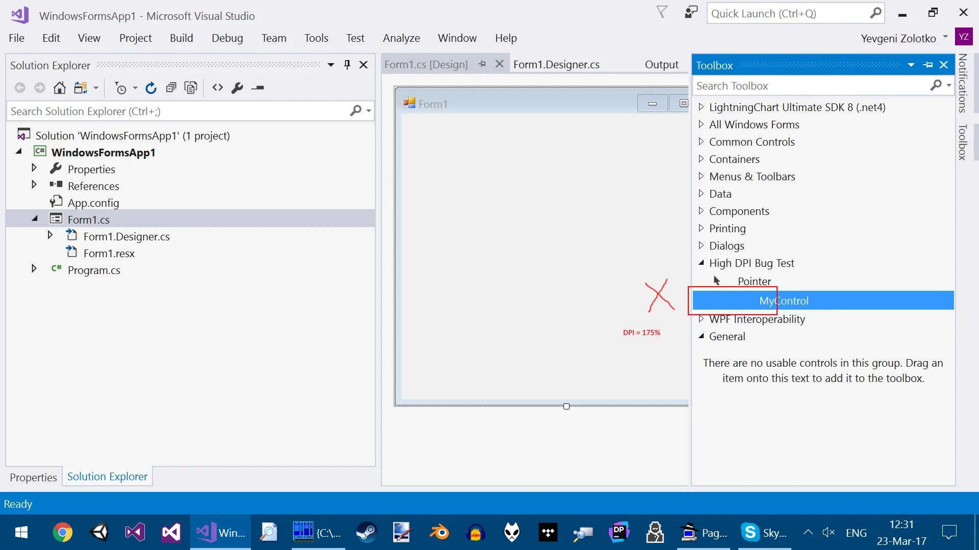Click the View Code angle-brackets icon

[x=218, y=88]
